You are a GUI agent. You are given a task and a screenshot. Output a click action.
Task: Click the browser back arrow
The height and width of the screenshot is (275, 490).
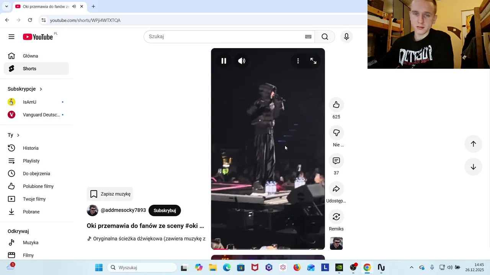(x=7, y=20)
